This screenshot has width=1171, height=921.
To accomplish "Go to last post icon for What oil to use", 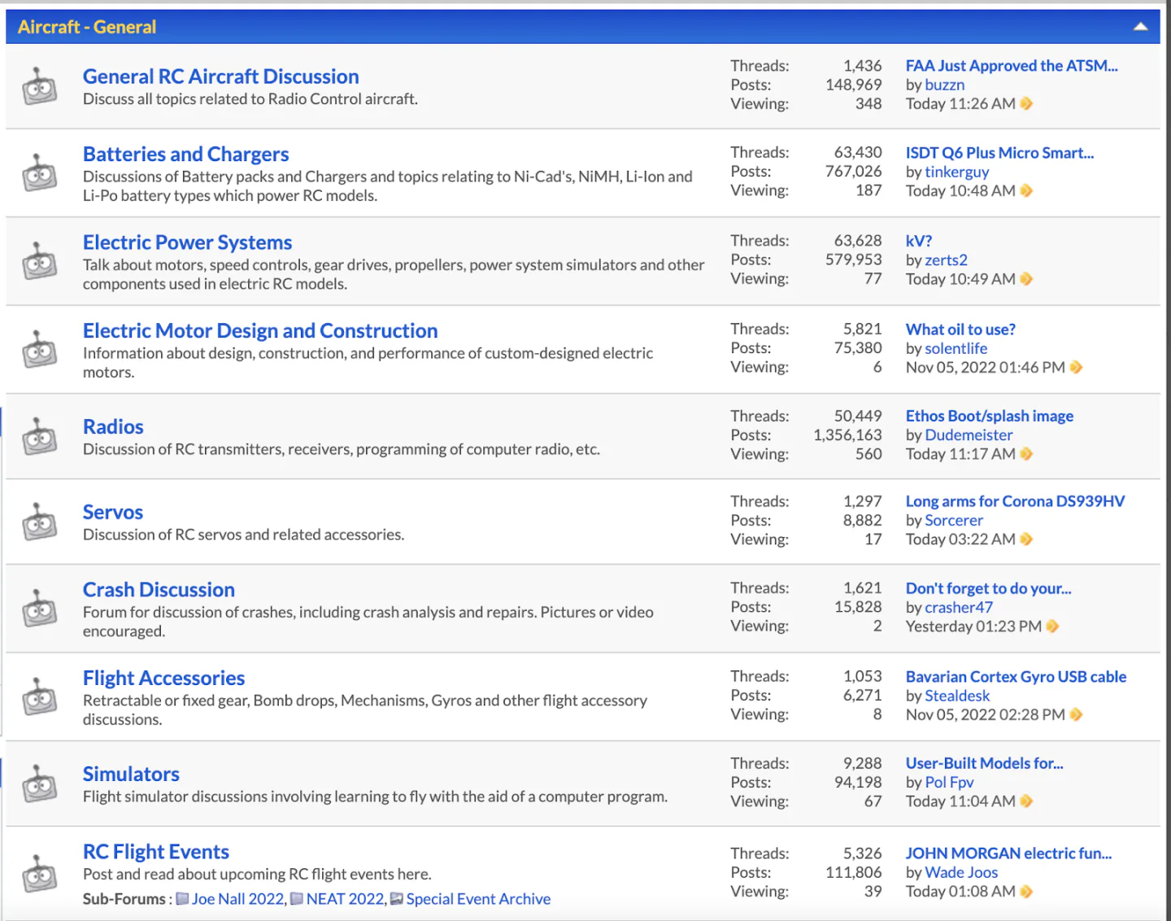I will point(1076,367).
